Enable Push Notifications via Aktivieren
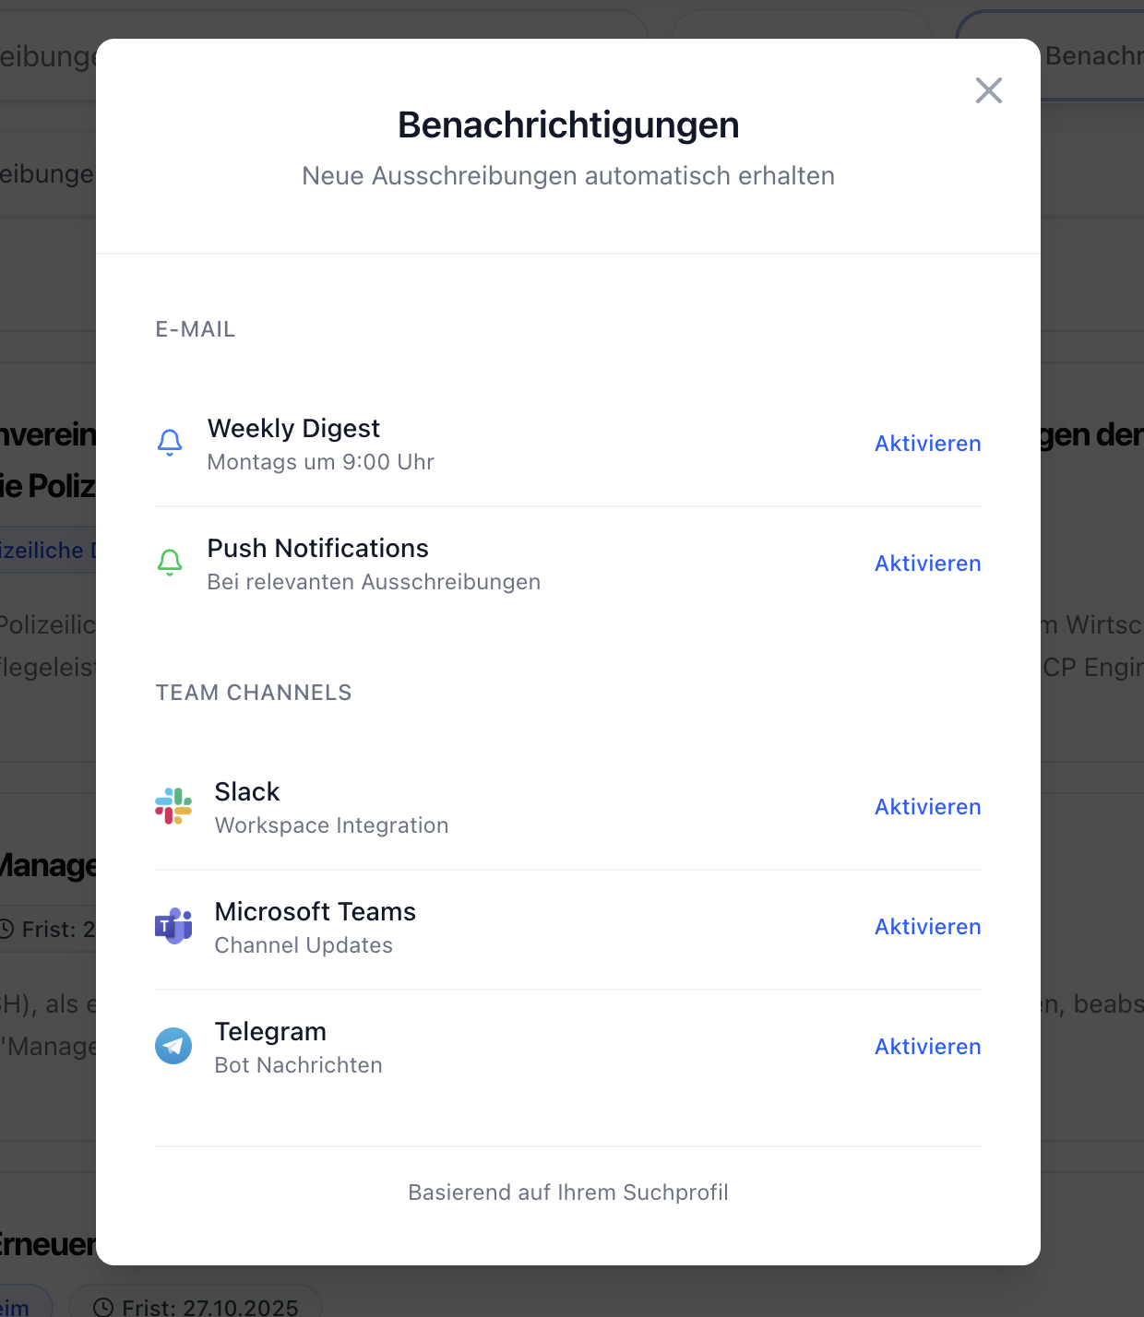Viewport: 1144px width, 1317px height. 927,564
